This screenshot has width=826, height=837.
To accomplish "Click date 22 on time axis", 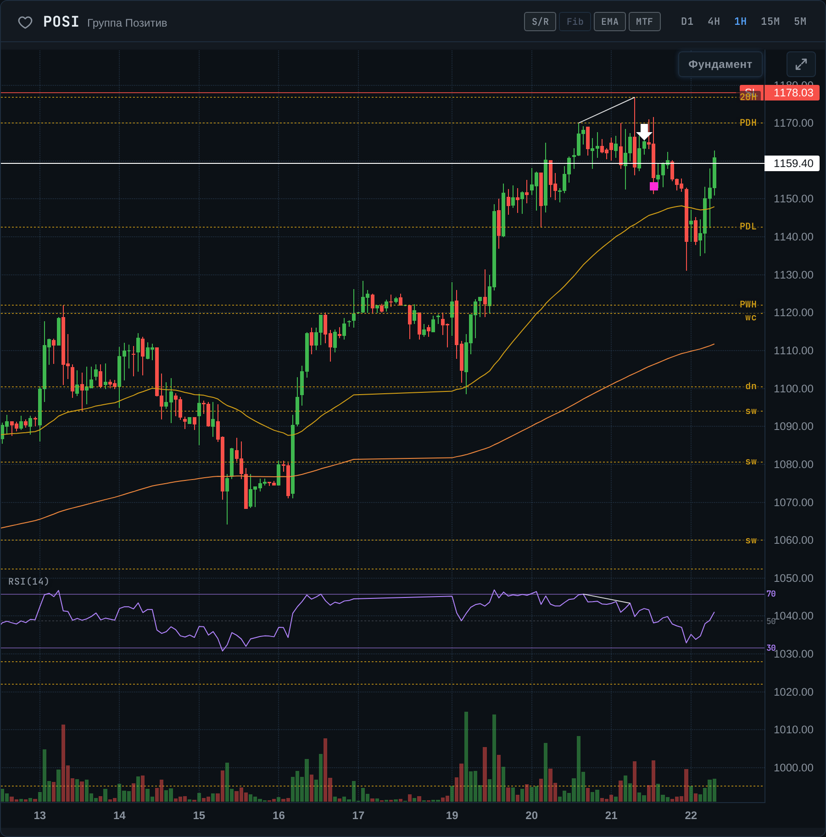I will 691,815.
